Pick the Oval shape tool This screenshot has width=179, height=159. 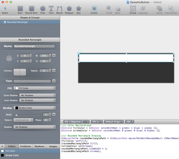tap(43, 10)
